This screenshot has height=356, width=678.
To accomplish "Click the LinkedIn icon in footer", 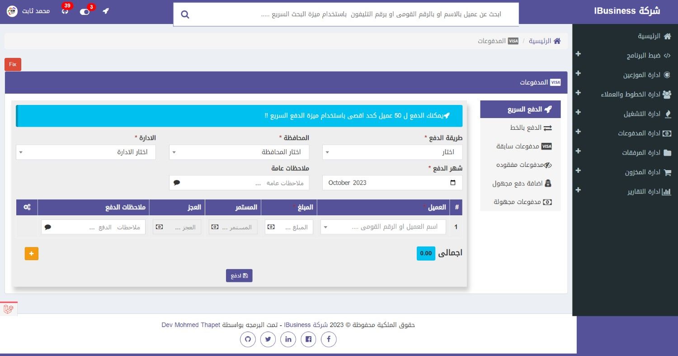I will [288, 339].
